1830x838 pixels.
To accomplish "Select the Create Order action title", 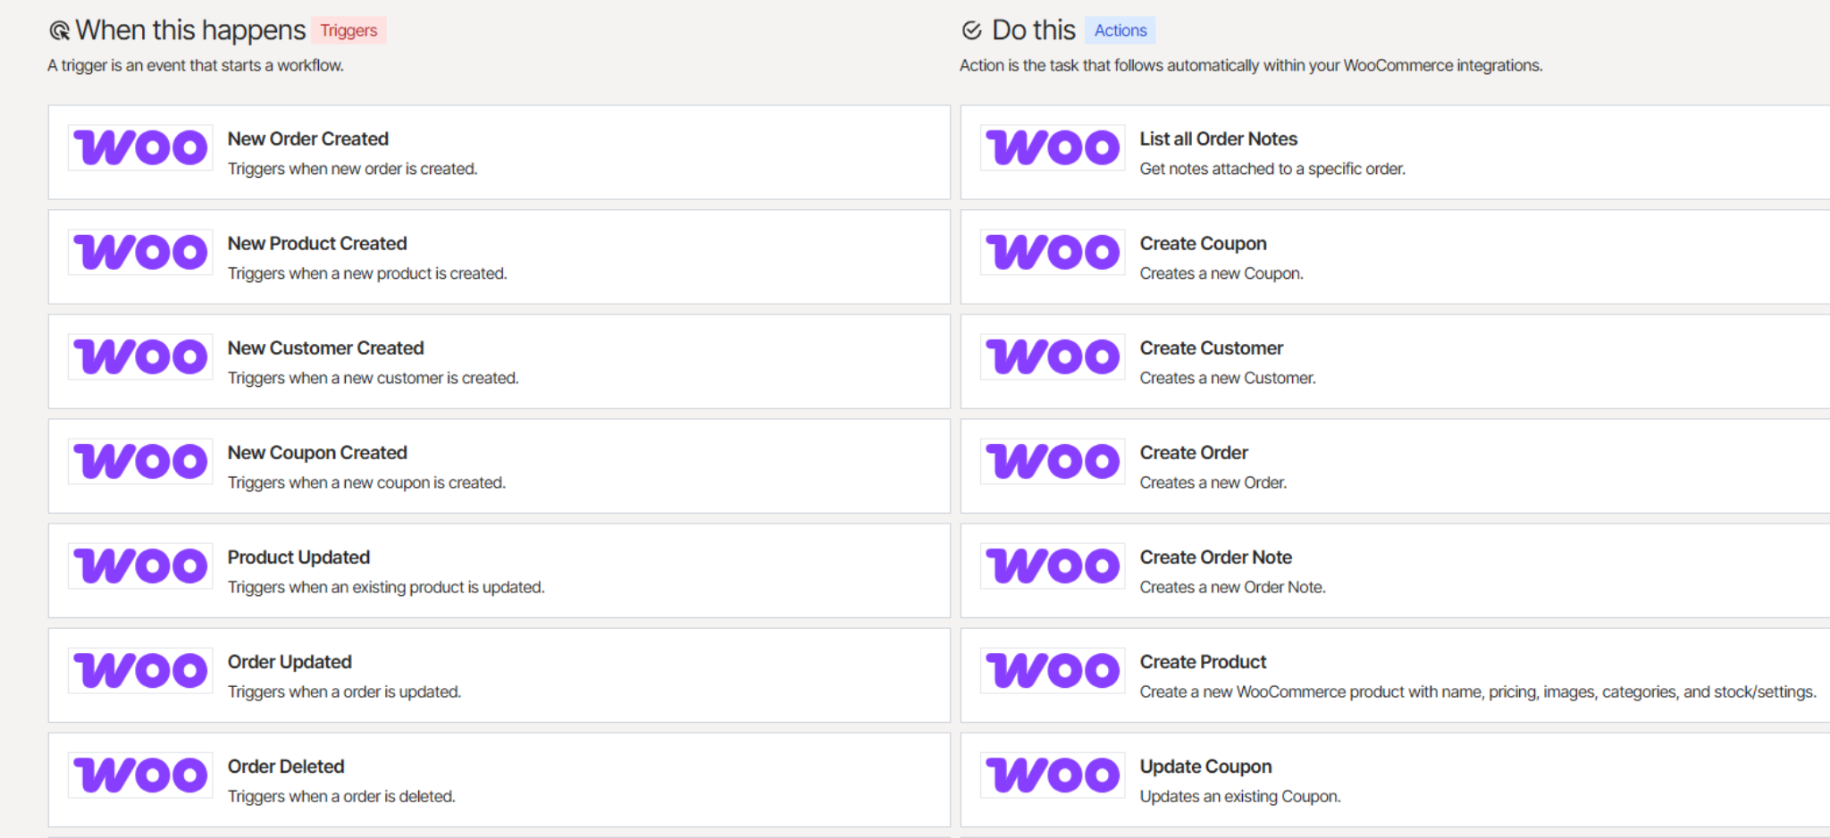I will pyautogui.click(x=1193, y=452).
